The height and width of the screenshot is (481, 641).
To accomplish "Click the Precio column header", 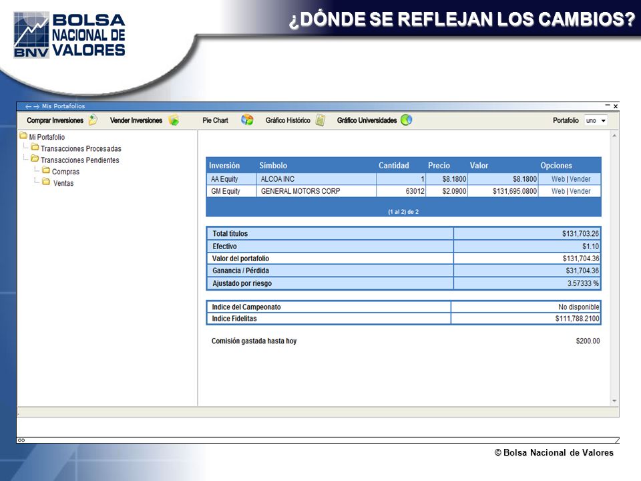I will pos(439,166).
